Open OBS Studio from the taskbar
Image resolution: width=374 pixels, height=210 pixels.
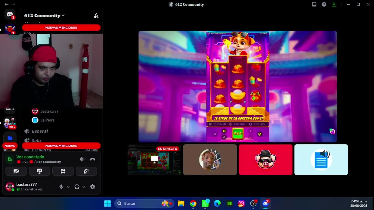(253, 204)
